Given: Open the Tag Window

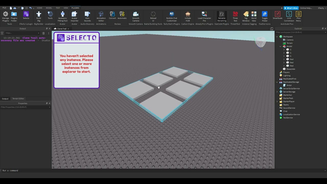Looking at the screenshot, I should coord(246,15).
